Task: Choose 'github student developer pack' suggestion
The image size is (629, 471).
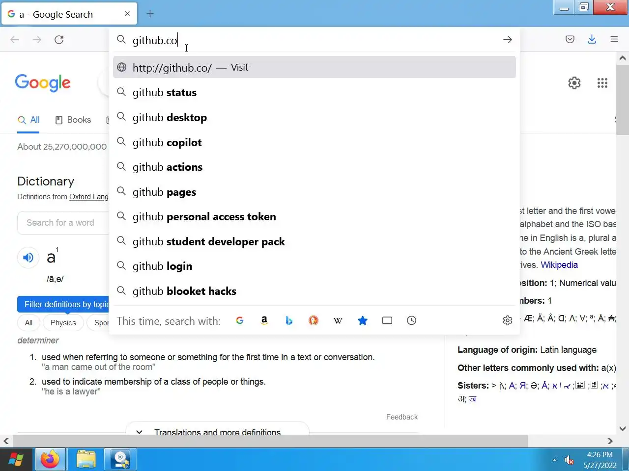Action: (x=314, y=241)
